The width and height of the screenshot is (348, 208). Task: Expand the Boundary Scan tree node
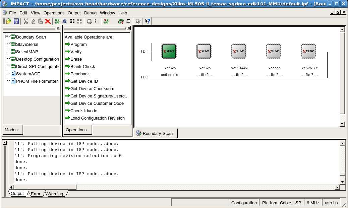(7, 37)
